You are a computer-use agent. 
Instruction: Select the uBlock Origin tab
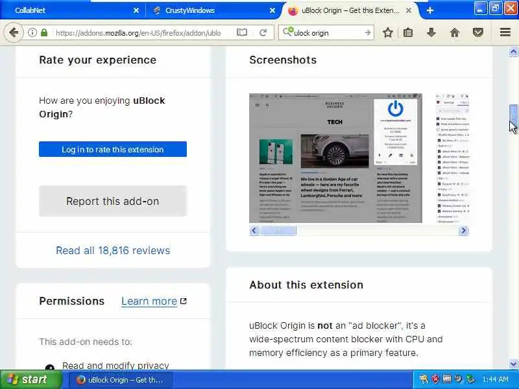coord(350,10)
